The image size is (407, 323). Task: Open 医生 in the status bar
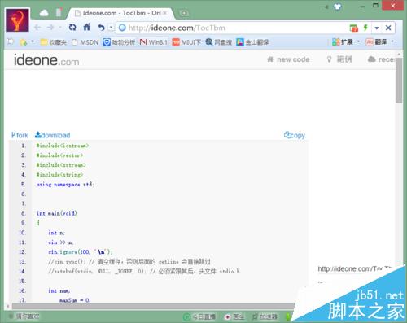pyautogui.click(x=234, y=316)
